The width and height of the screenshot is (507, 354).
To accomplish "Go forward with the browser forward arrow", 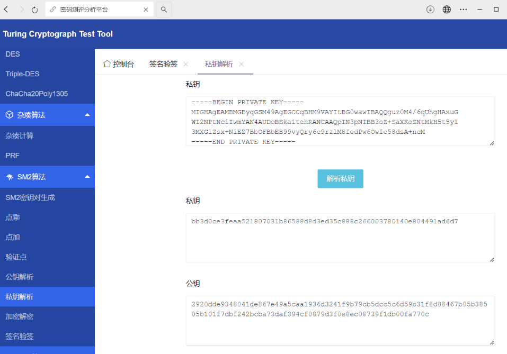I will (x=22, y=10).
